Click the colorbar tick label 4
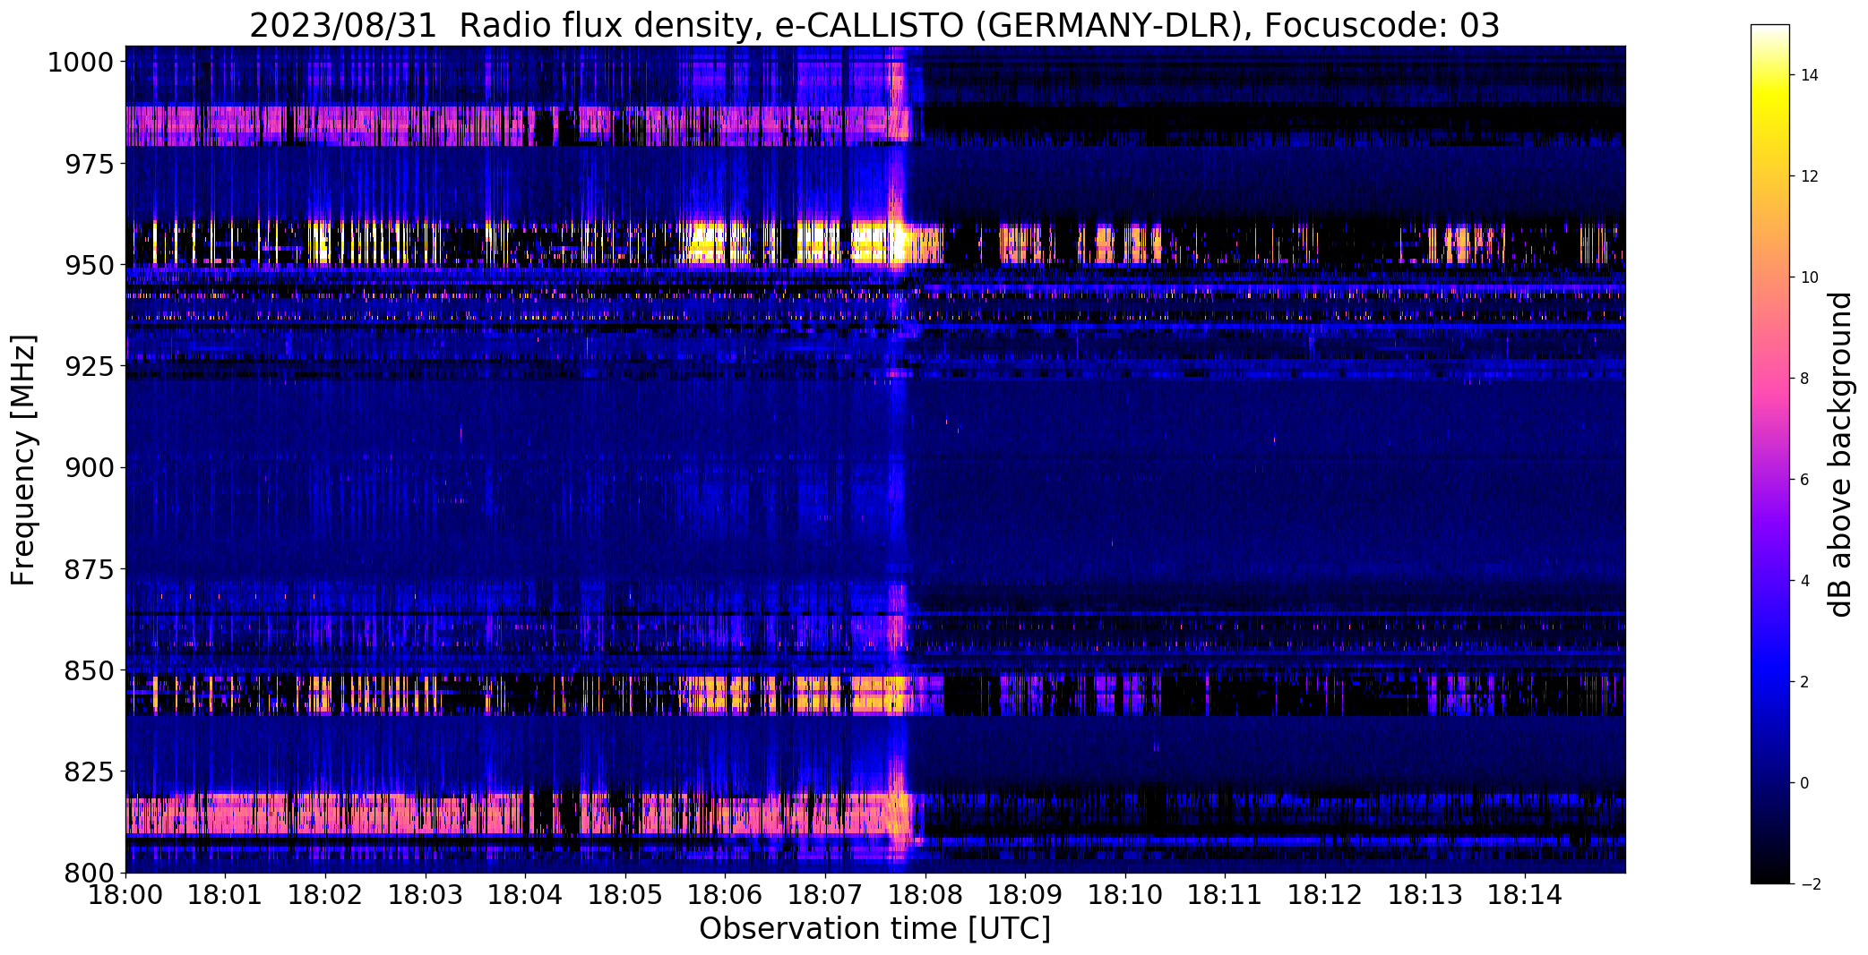This screenshot has height=955, width=1868. click(1804, 581)
